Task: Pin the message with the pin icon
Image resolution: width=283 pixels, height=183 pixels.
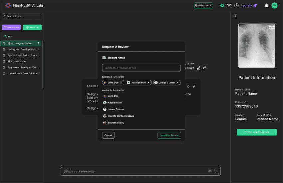Action: pos(204,68)
